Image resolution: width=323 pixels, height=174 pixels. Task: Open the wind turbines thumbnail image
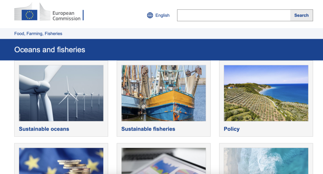tap(61, 93)
